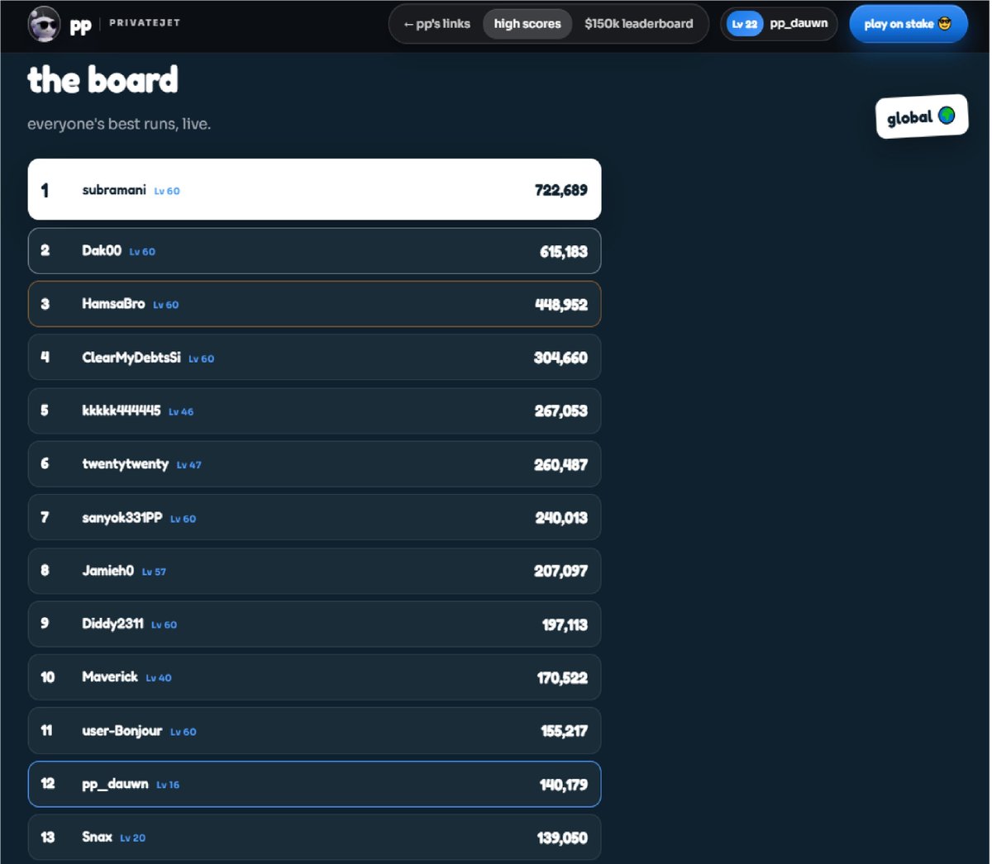Click the Lv 20 label beside Snax

tap(133, 838)
